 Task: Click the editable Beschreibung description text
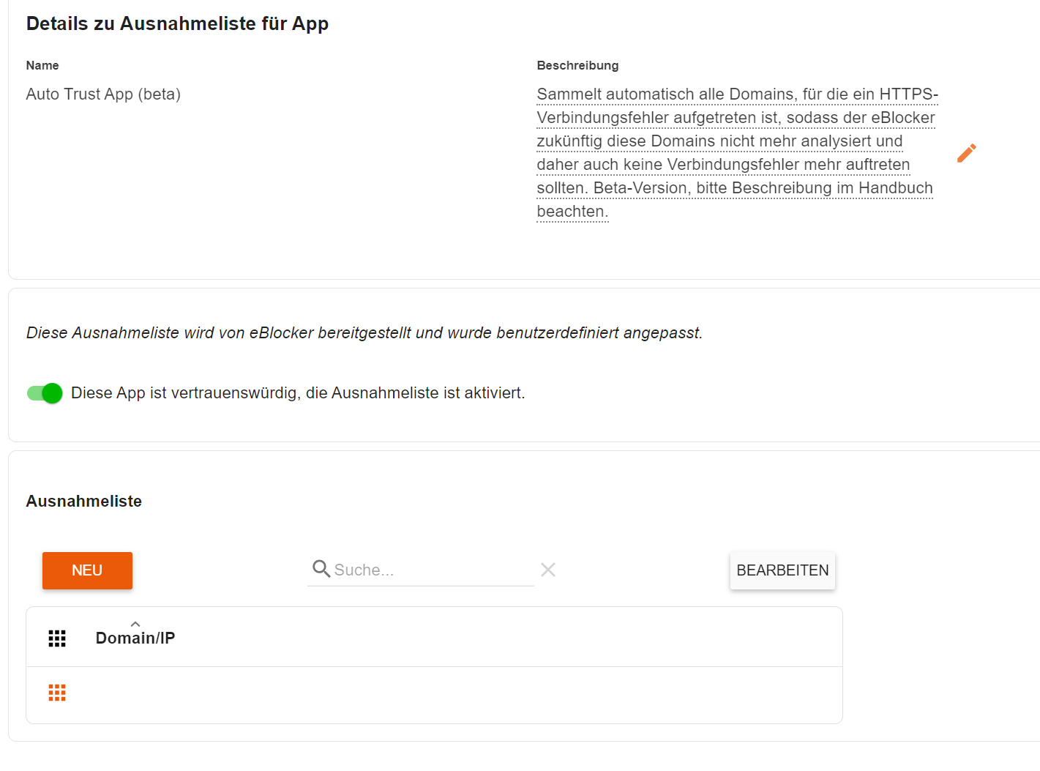click(737, 153)
